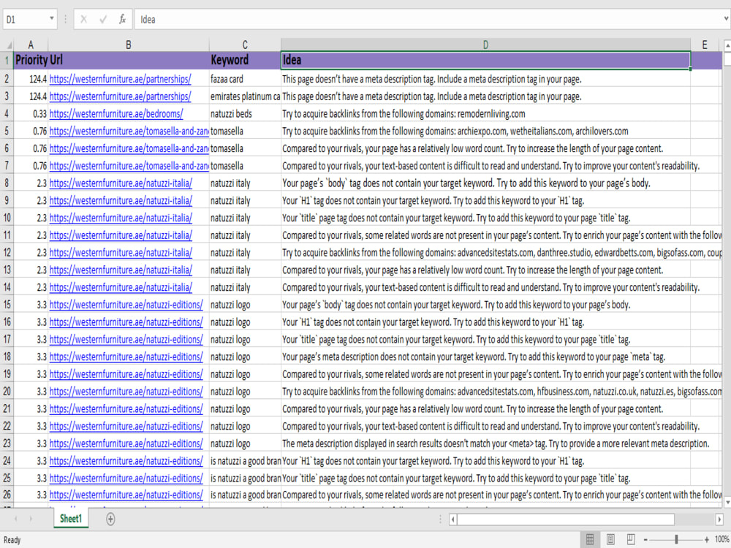Select column B header
This screenshot has width=731, height=548.
pos(129,45)
